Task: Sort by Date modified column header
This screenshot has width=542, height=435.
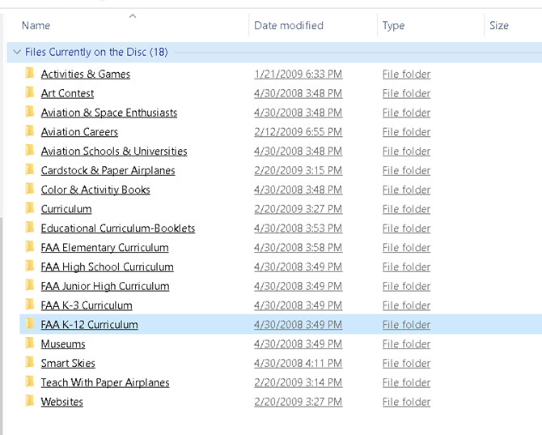Action: click(x=289, y=26)
